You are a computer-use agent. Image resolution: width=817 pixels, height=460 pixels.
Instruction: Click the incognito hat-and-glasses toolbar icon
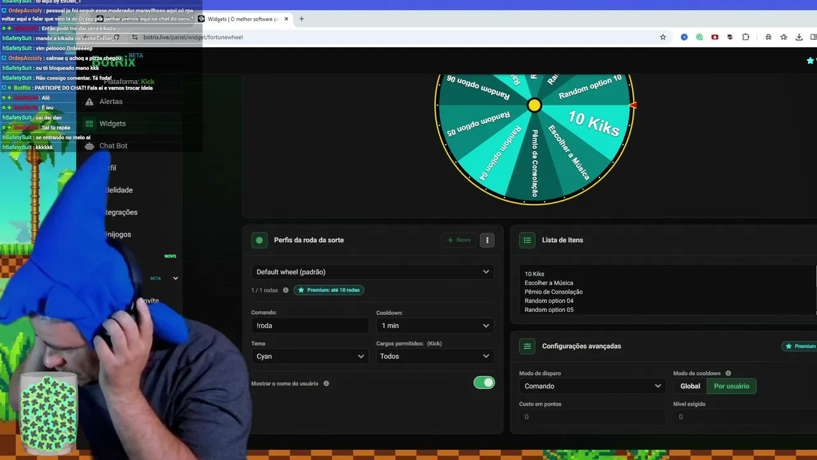point(768,37)
